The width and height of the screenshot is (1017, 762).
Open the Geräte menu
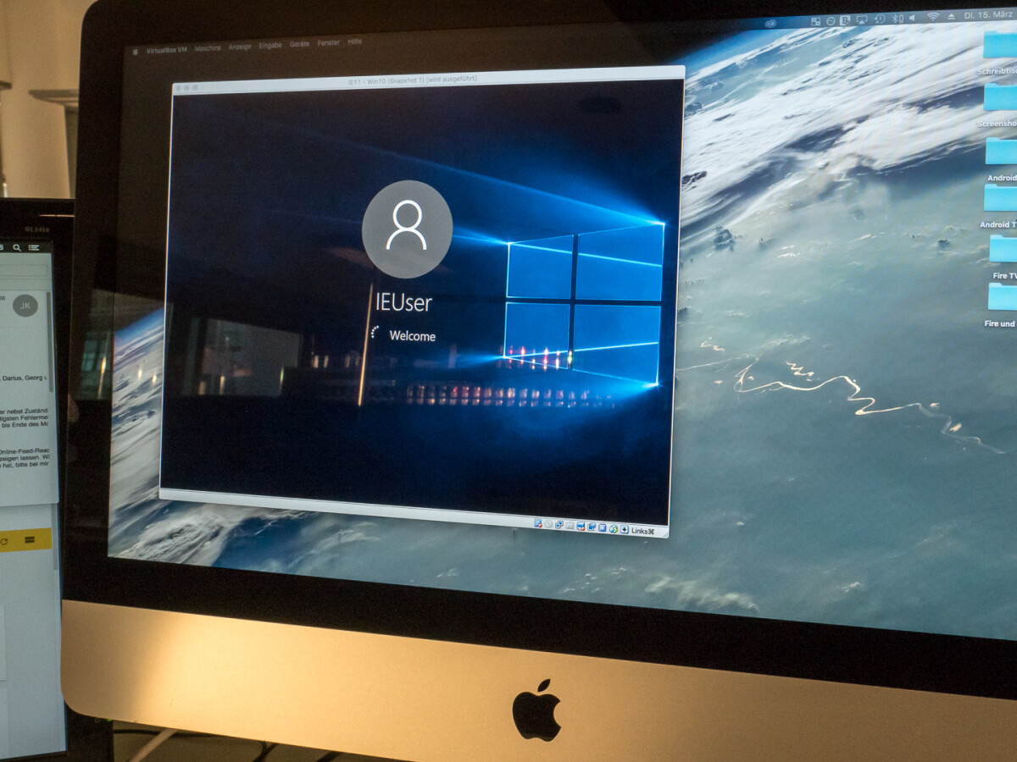coord(299,44)
